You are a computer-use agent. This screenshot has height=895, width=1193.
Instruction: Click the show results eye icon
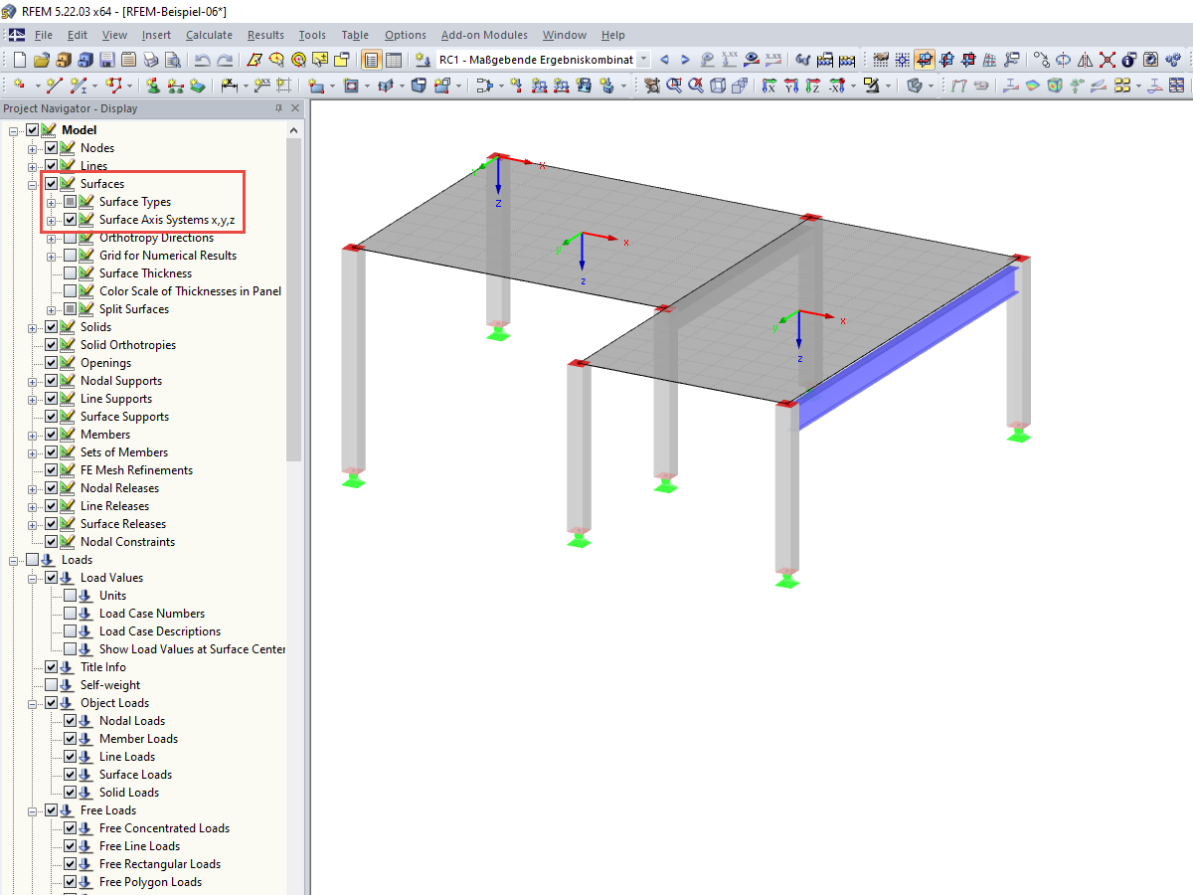tap(753, 60)
